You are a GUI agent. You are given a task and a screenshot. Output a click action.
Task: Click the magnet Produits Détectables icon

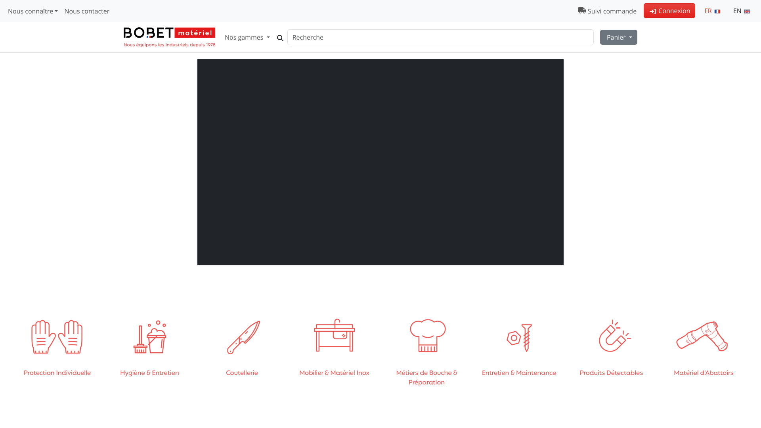click(615, 336)
